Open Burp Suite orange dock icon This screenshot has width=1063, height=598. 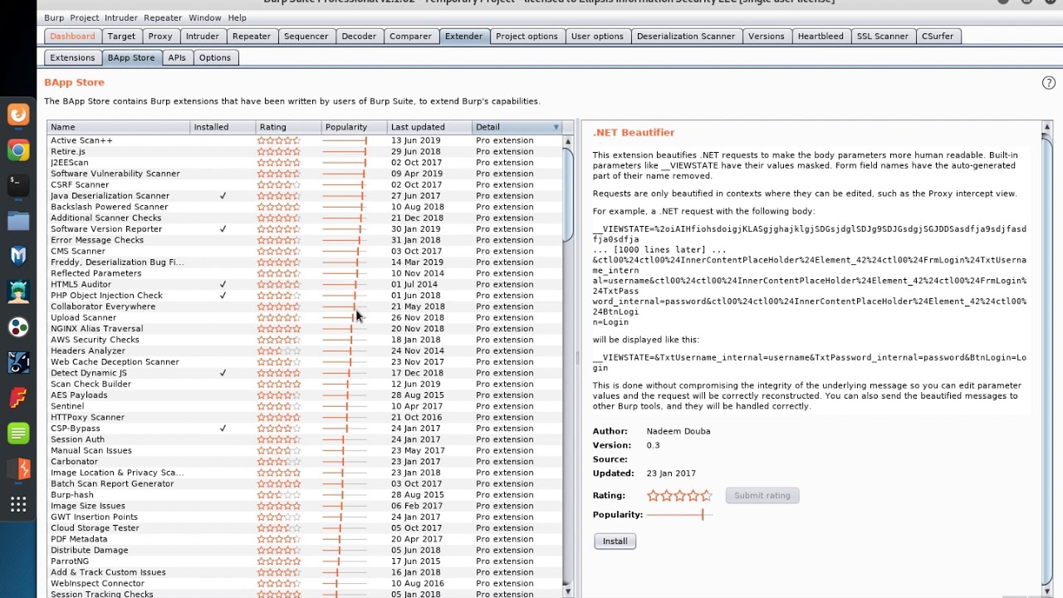(x=18, y=468)
